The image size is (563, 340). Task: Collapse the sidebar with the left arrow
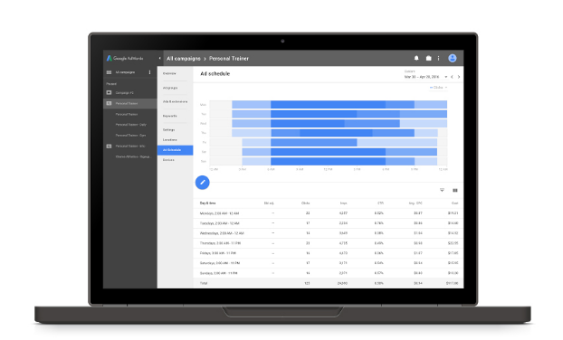tap(160, 58)
